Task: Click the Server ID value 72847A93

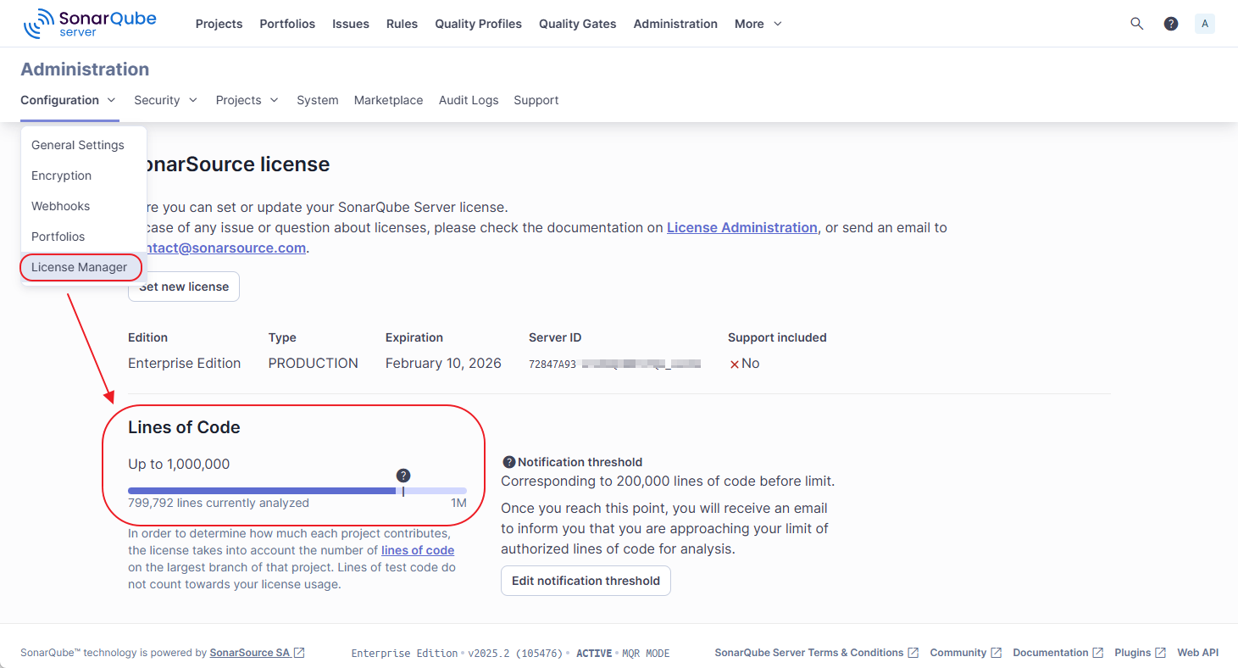Action: pyautogui.click(x=552, y=364)
